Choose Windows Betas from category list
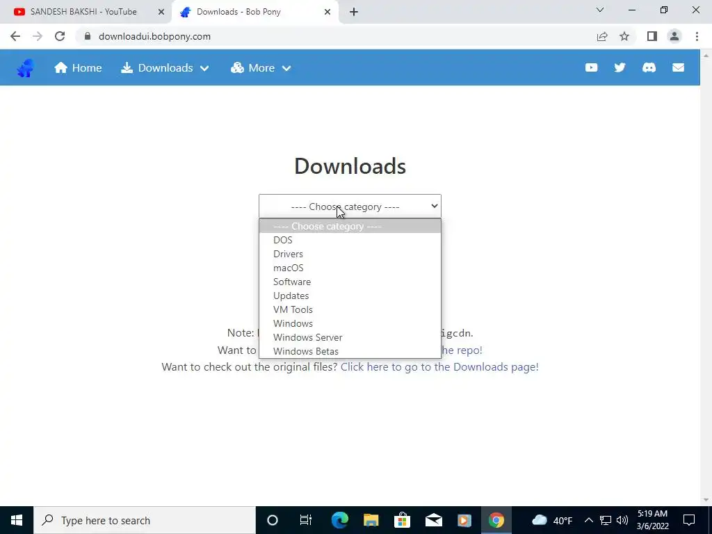 coord(350,351)
